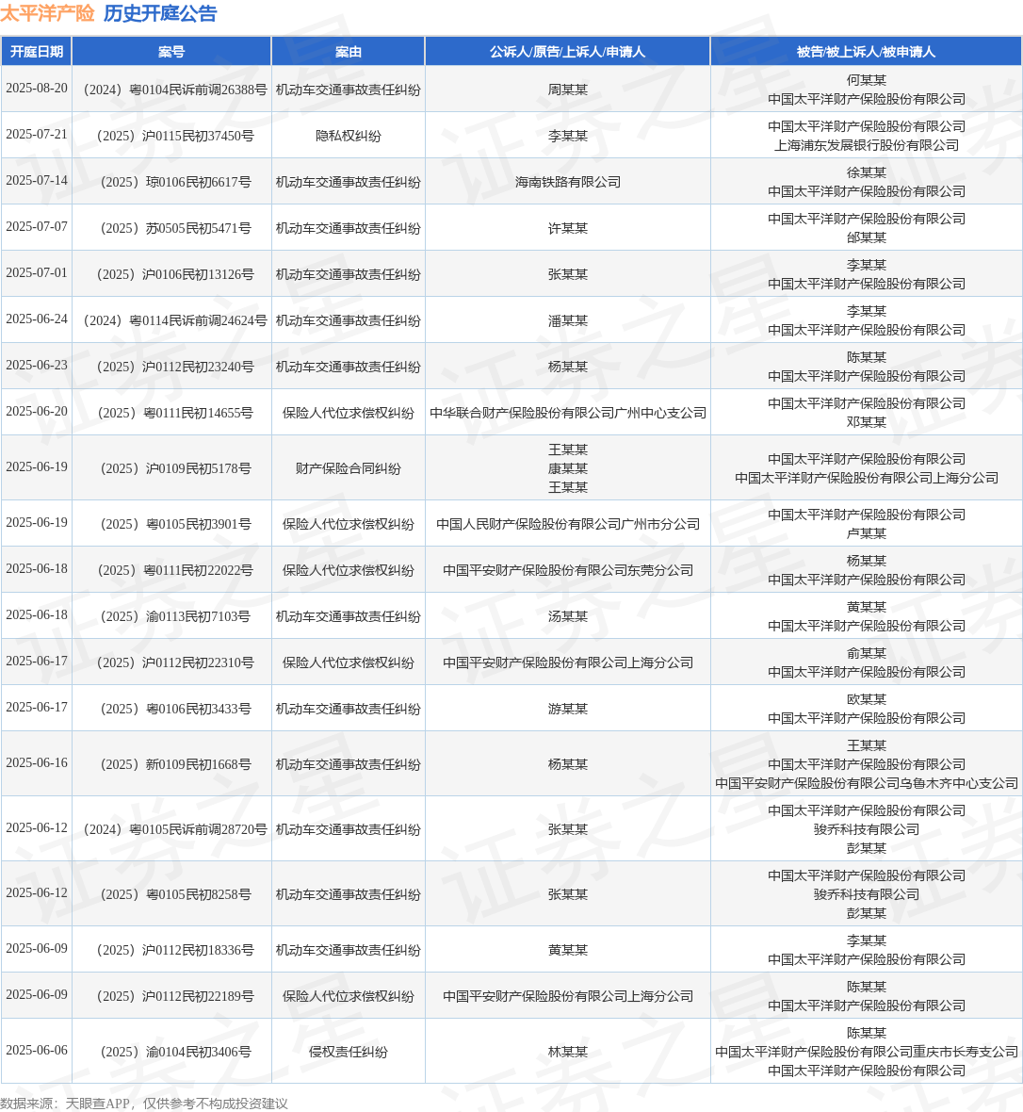Click the 财产保险合同纠纷 cause cell
Viewport: 1023px width, 1112px height.
(x=349, y=468)
